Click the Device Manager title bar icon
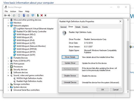This screenshot has width=134, height=101. [6, 7]
